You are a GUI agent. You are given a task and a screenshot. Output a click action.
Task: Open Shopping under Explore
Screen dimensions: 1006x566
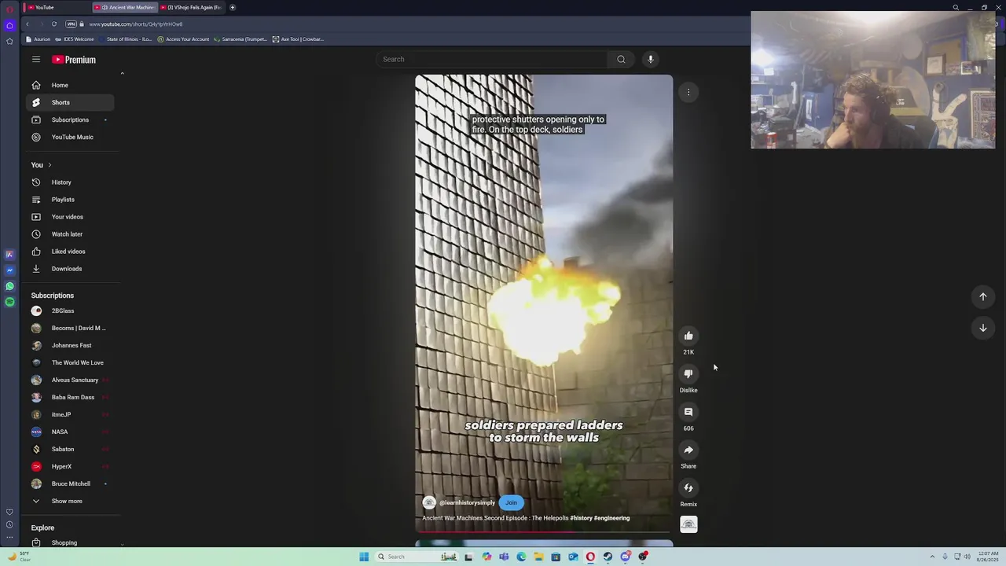70,542
